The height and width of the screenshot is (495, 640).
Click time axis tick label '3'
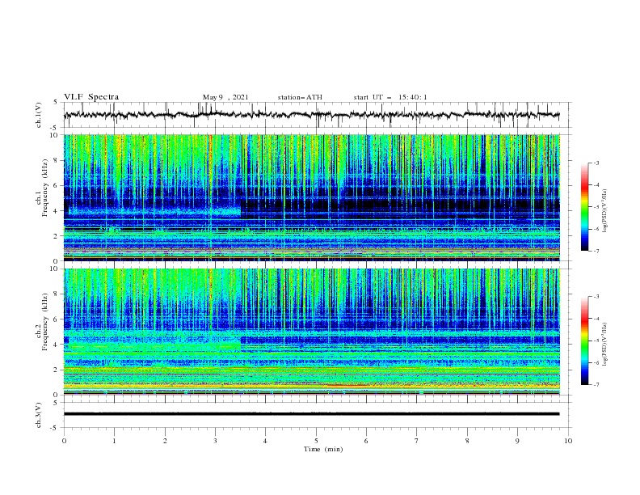pos(215,441)
